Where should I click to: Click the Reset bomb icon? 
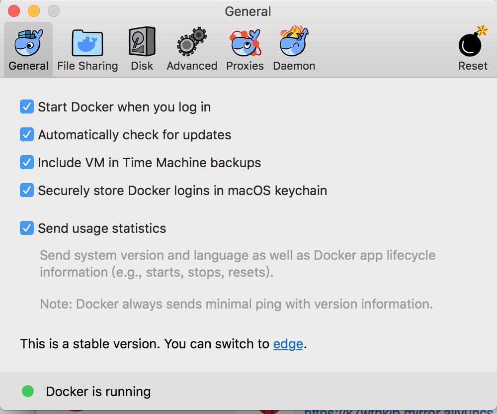471,48
